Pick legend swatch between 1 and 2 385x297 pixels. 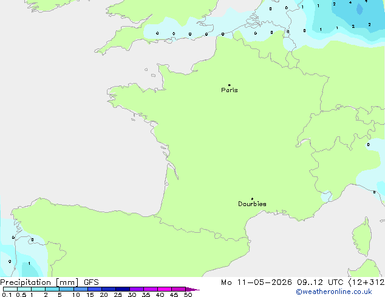(38, 289)
